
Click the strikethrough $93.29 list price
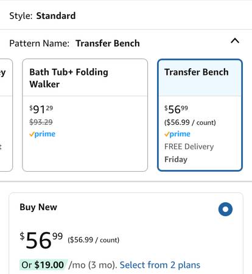click(x=41, y=122)
